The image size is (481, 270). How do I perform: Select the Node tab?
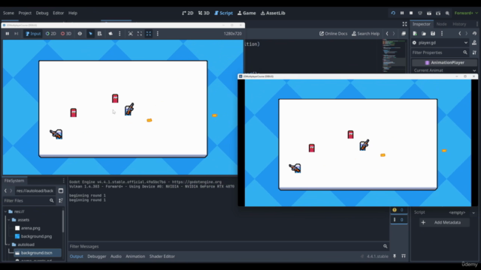(441, 24)
